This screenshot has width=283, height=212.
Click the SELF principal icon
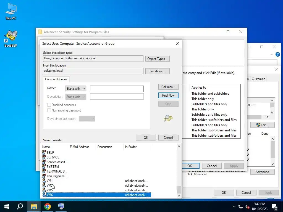click(x=44, y=152)
